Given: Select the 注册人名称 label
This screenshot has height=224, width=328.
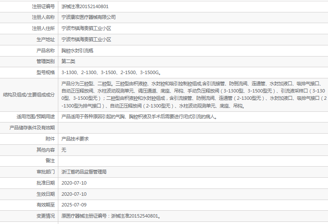Looking at the screenshot, I should click(x=43, y=17).
